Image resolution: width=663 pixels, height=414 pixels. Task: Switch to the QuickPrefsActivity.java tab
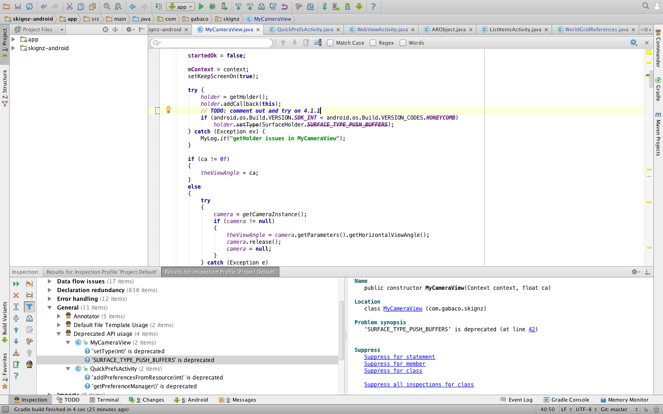click(x=305, y=29)
